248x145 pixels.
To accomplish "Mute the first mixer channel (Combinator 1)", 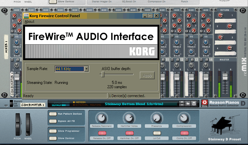I will click(12, 59).
